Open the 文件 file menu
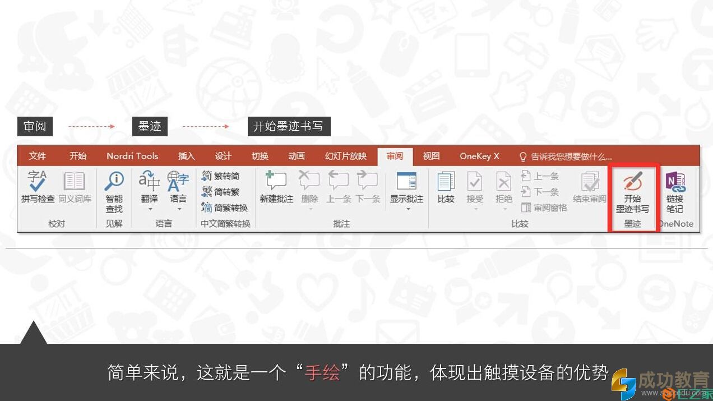This screenshot has height=401, width=713. 37,156
